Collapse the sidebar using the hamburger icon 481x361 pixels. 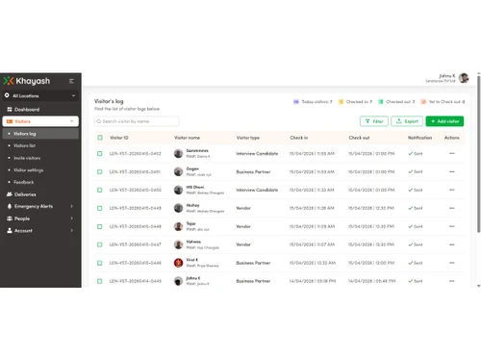(71, 81)
